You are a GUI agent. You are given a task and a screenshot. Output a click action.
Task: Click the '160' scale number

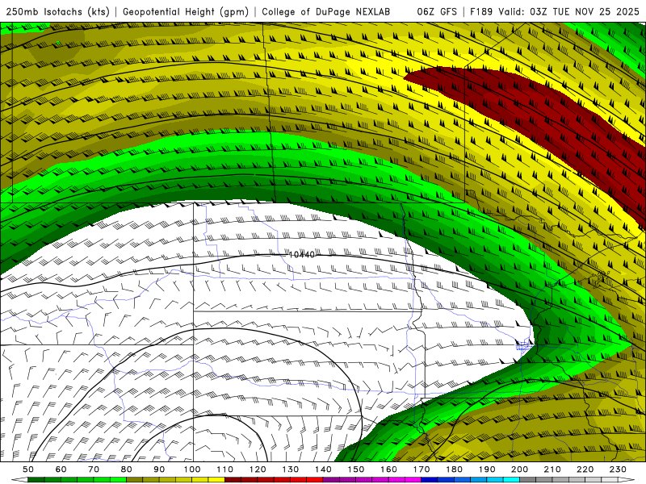click(x=388, y=469)
